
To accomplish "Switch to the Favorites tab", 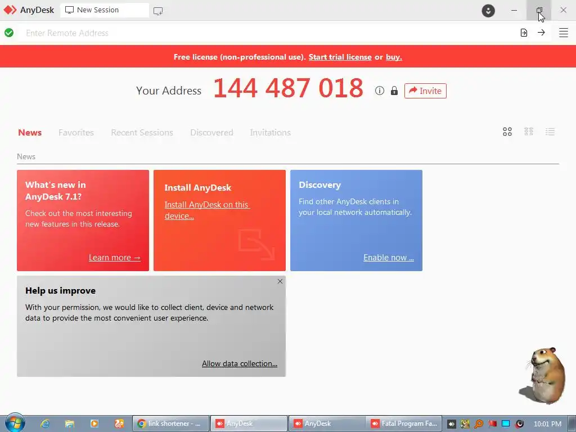I will 76,132.
